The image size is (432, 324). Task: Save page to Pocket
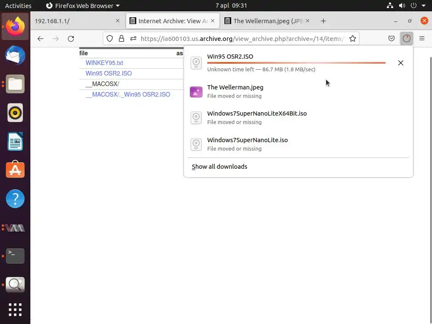(391, 38)
